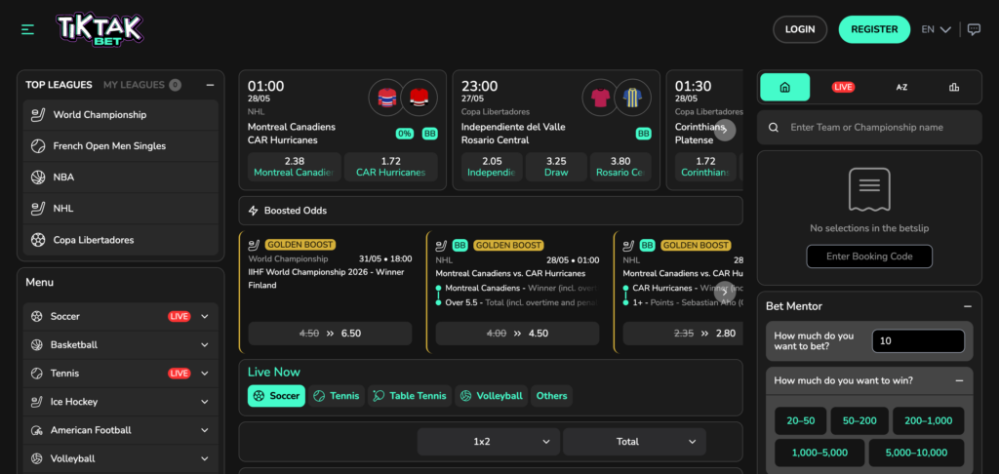This screenshot has height=474, width=999.
Task: Click the team or championship search field
Action: (x=869, y=128)
